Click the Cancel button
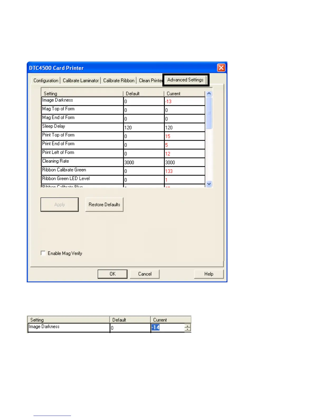 pyautogui.click(x=145, y=274)
